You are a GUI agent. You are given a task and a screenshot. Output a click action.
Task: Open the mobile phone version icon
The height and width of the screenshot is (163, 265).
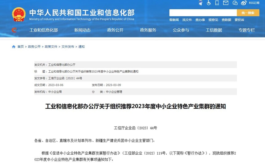pos(217,3)
